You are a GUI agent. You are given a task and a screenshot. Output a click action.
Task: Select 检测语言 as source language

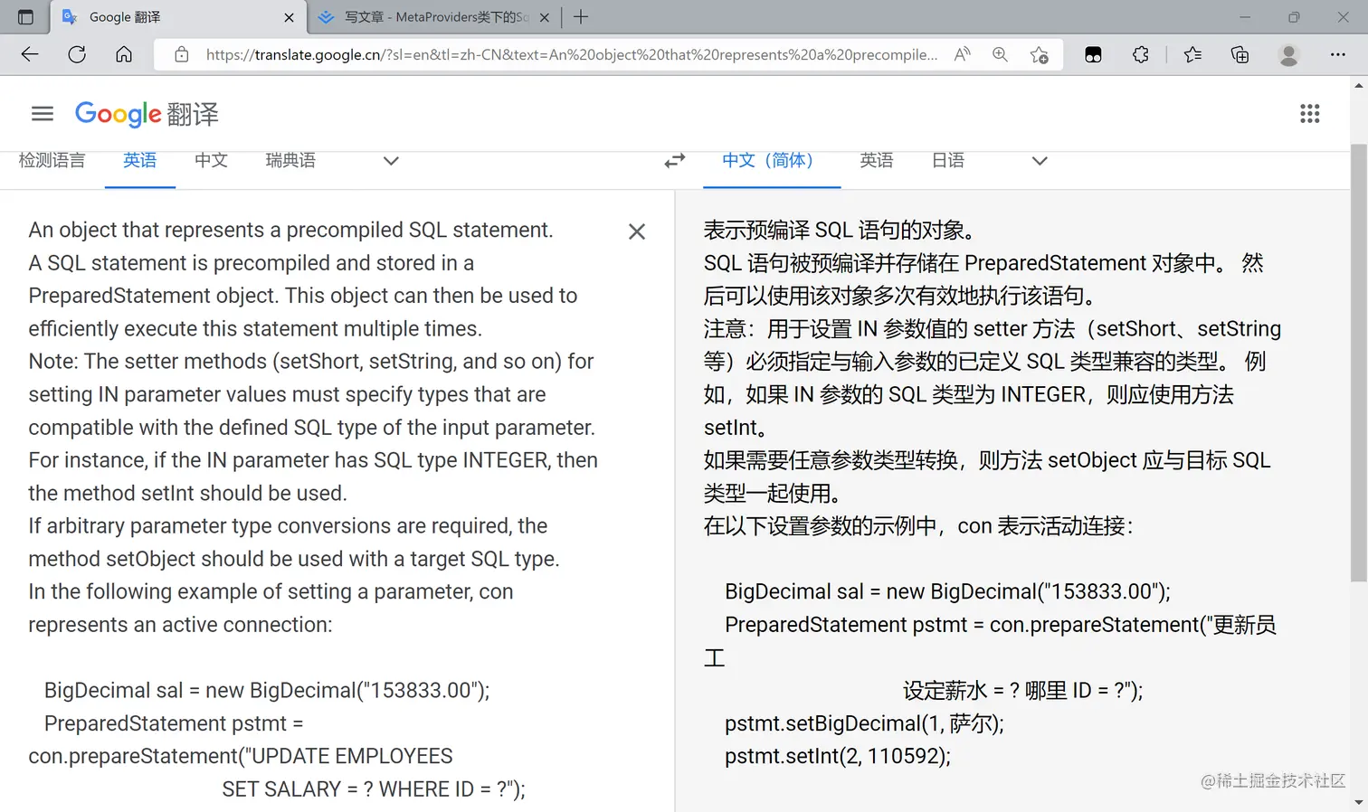52,161
